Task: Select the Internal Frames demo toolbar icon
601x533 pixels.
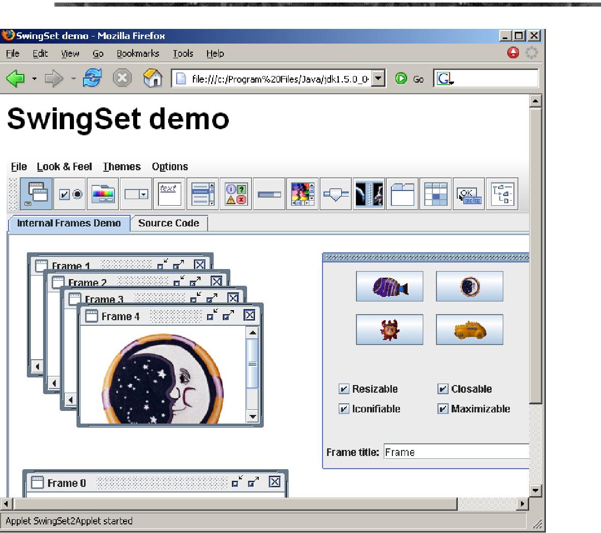Action: click(36, 194)
